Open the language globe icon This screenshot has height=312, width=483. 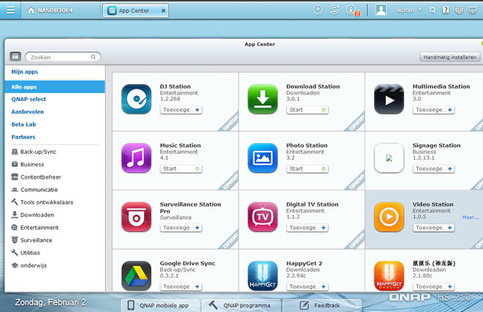click(x=459, y=10)
